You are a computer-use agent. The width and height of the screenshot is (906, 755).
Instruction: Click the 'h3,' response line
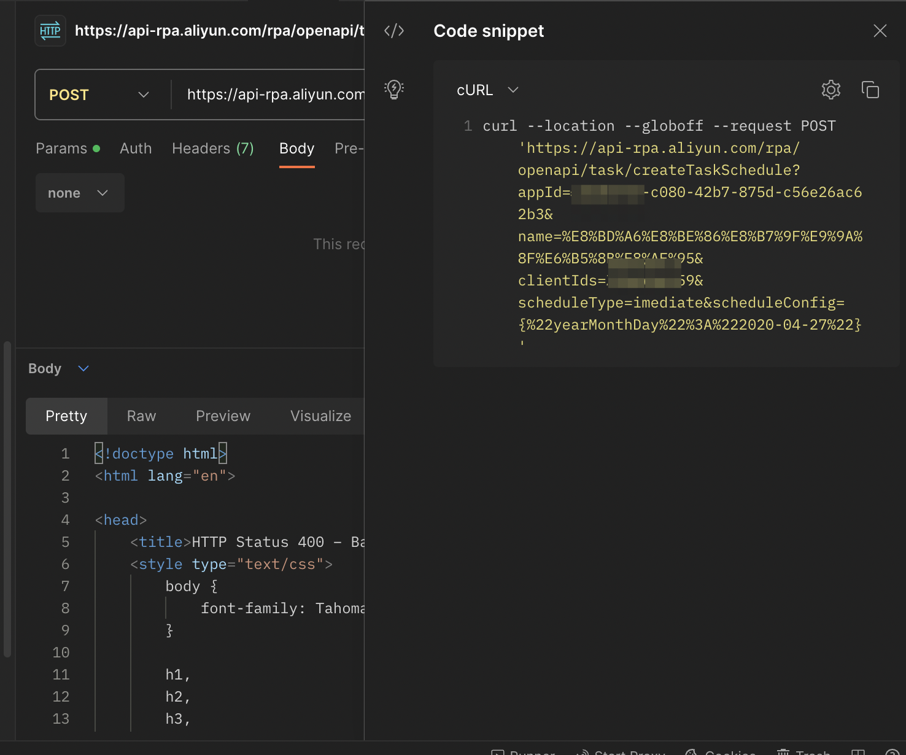click(178, 719)
